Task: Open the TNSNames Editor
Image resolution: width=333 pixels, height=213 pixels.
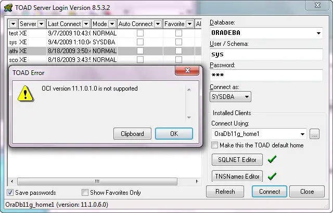Action: coord(237,176)
